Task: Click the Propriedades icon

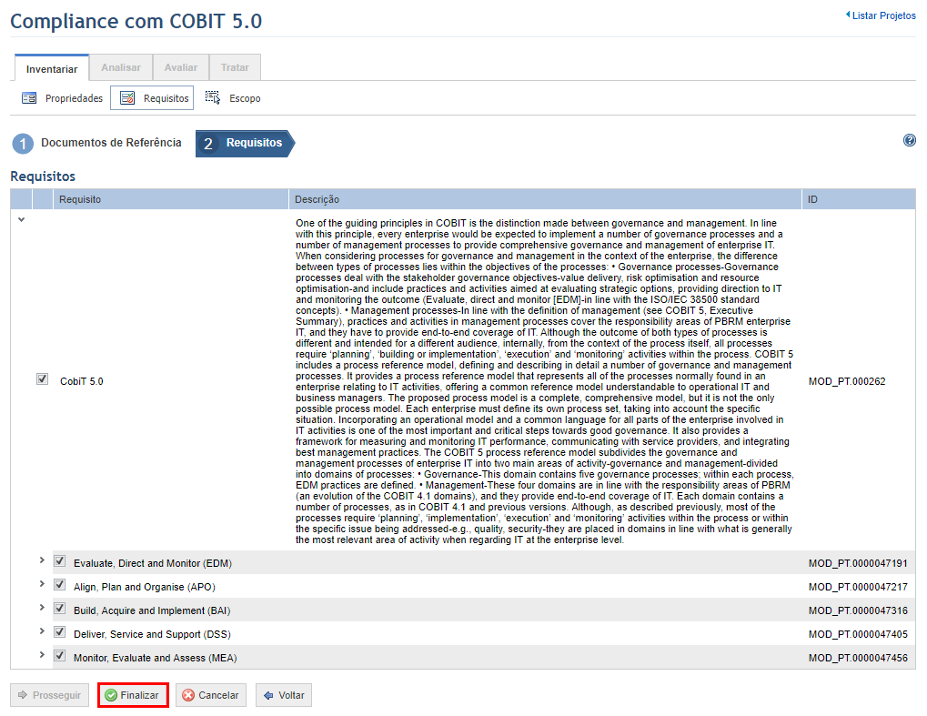Action: (29, 98)
